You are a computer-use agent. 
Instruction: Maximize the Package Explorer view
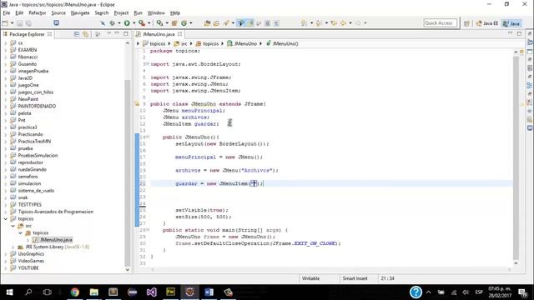pos(126,33)
